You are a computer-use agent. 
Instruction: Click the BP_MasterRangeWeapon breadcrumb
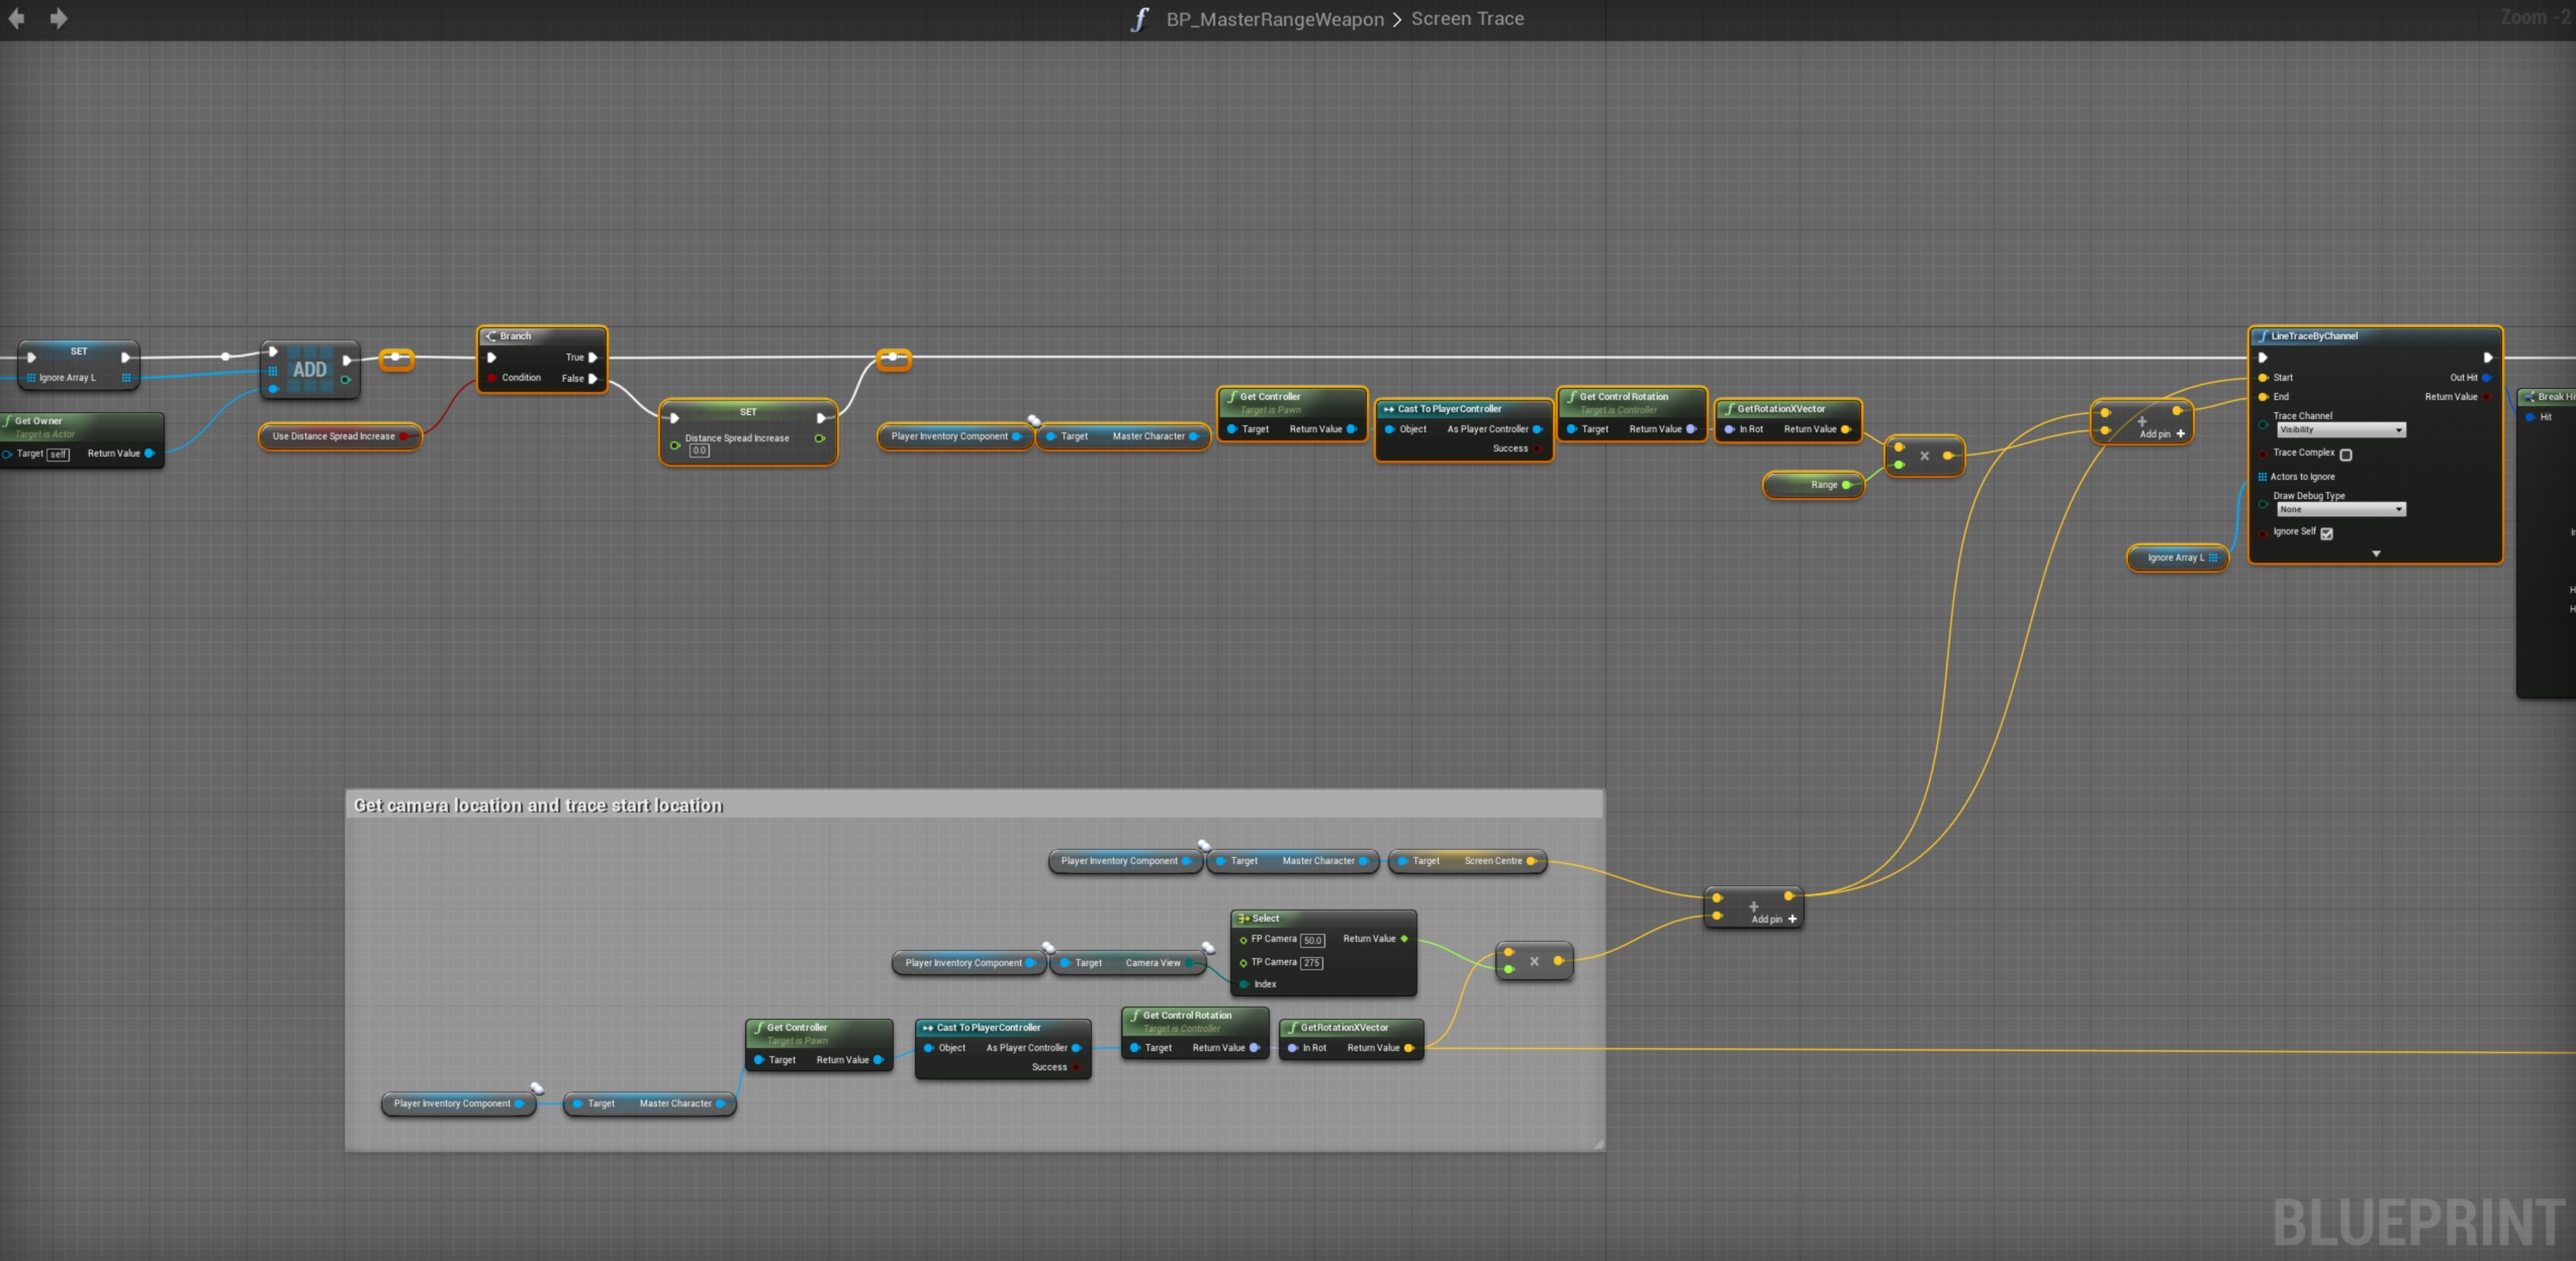pos(1275,19)
